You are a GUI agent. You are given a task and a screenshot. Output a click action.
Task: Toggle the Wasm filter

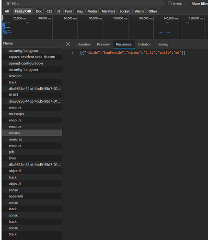click(x=139, y=11)
